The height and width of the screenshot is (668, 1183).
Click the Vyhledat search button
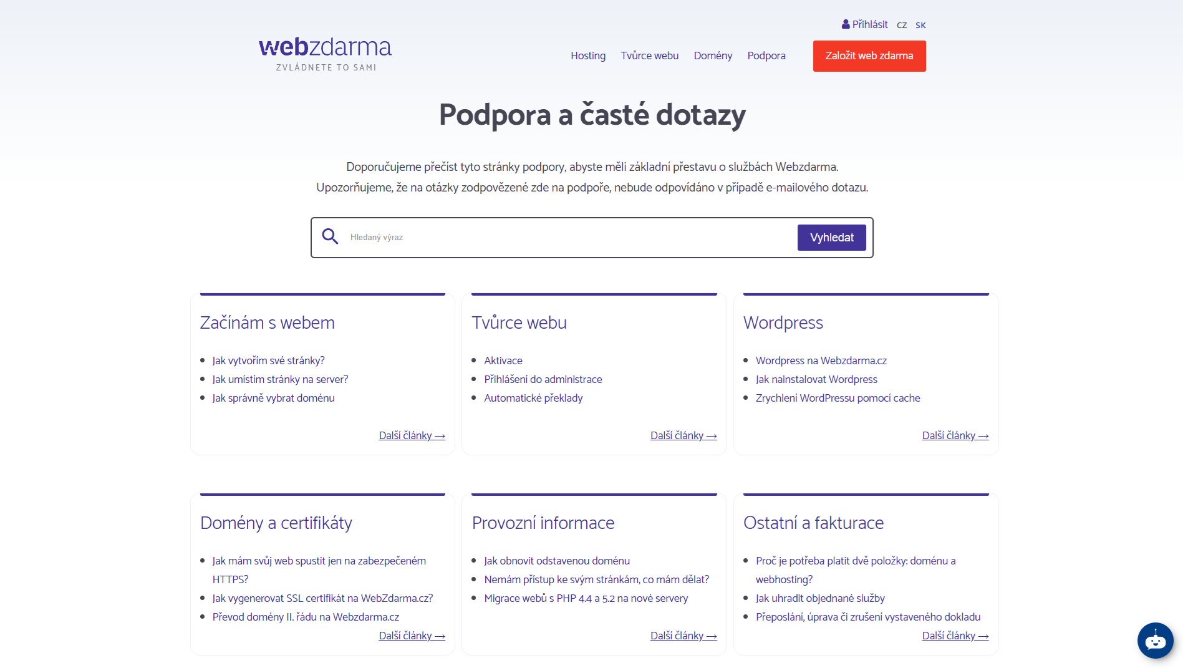click(832, 238)
